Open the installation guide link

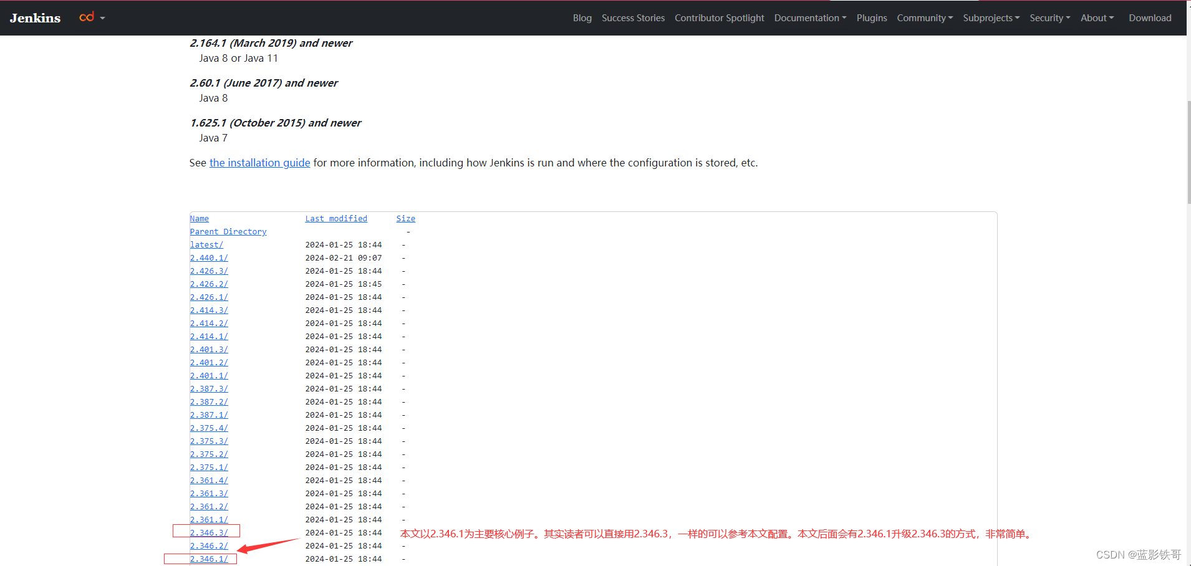pos(259,163)
